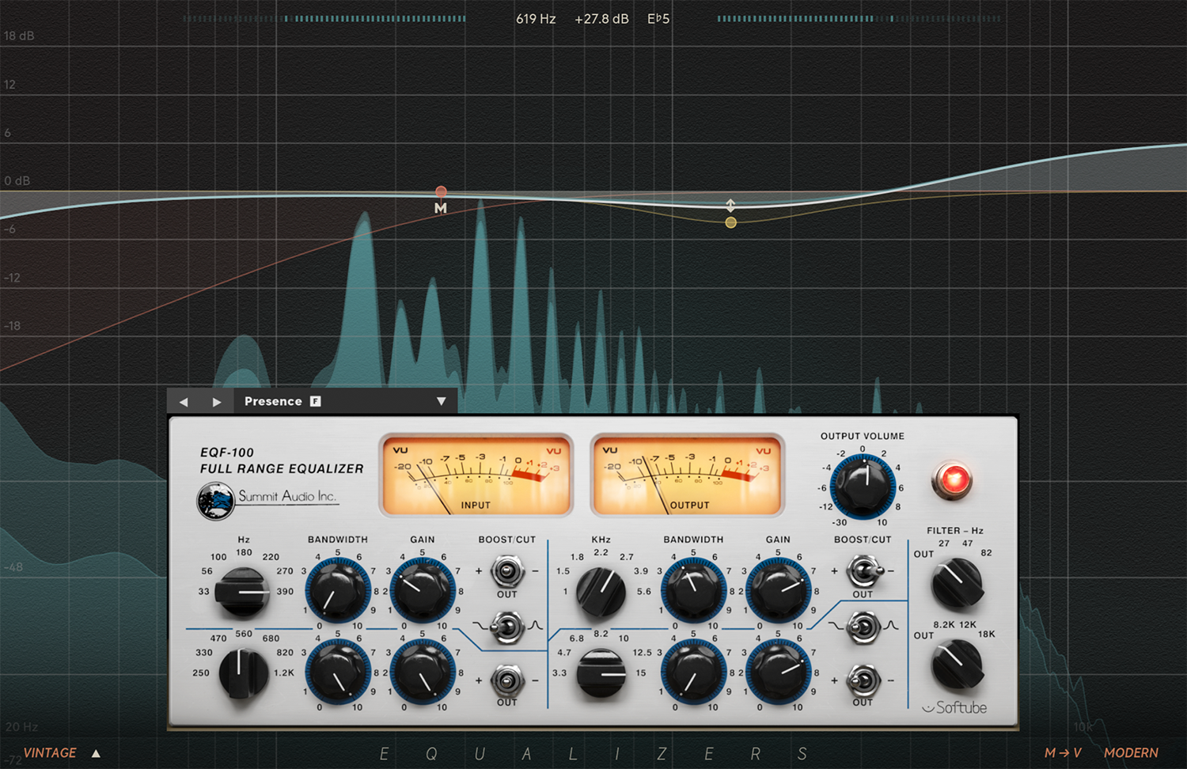Expand the VINTAGE menu triangle
The height and width of the screenshot is (769, 1187).
pos(96,753)
